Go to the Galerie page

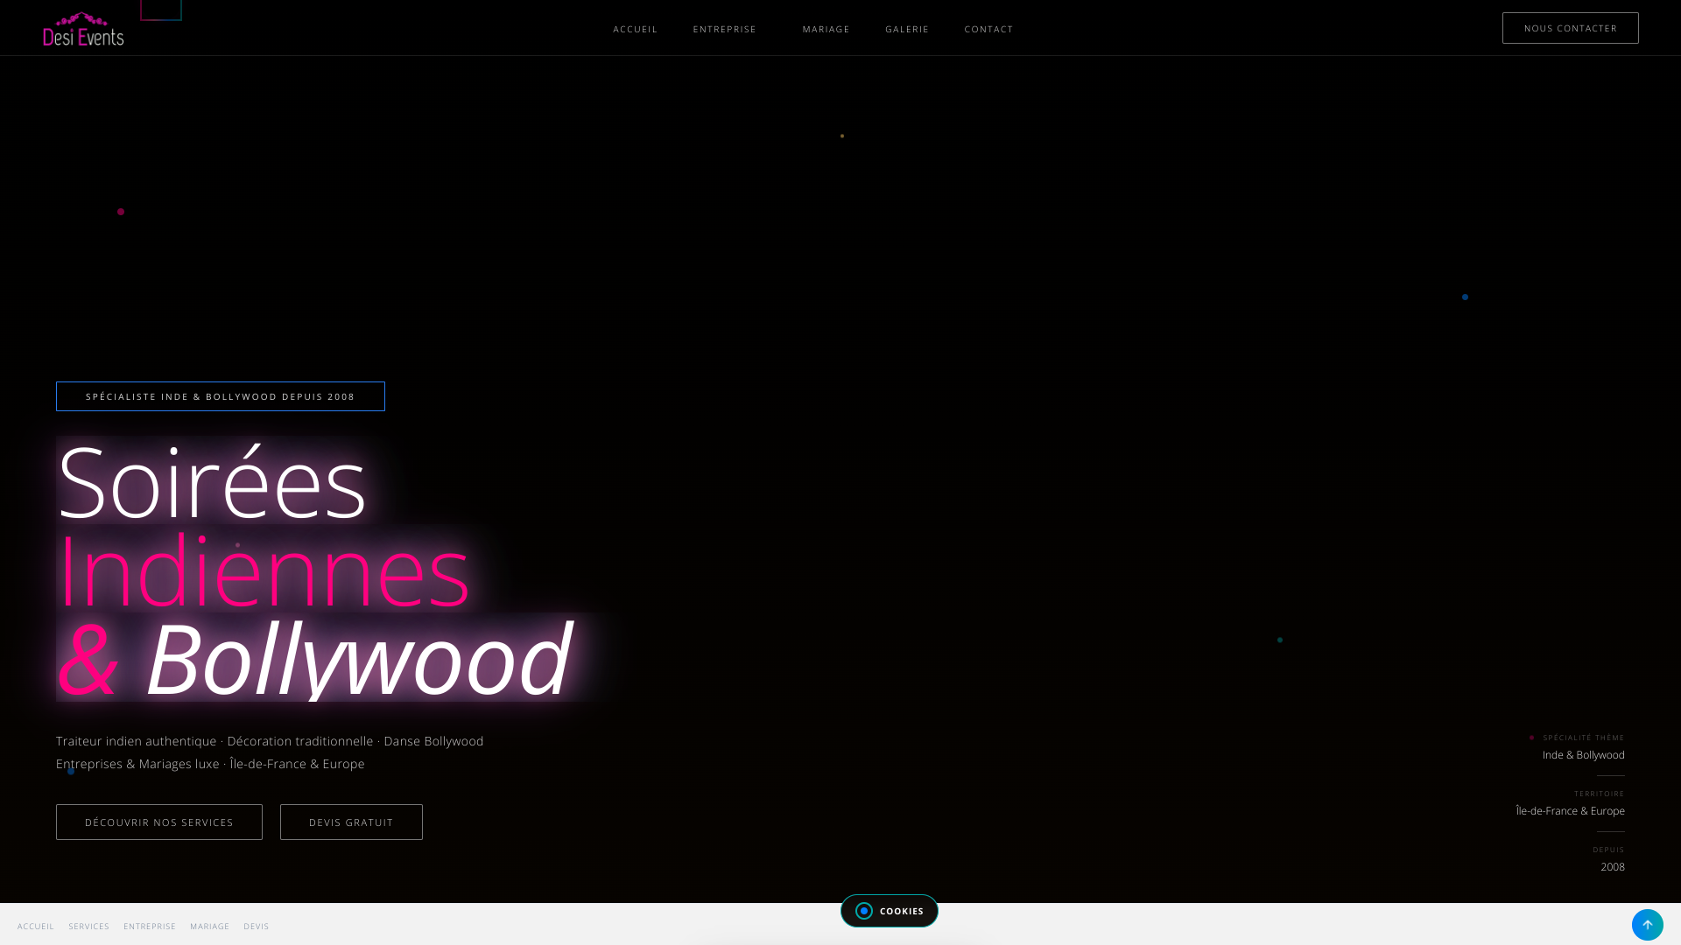click(906, 29)
